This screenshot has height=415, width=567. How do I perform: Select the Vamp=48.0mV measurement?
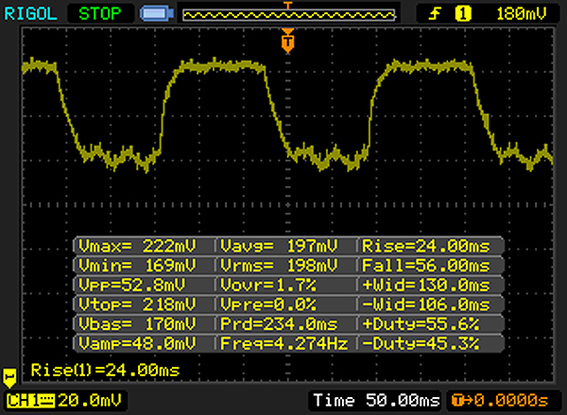pos(137,343)
